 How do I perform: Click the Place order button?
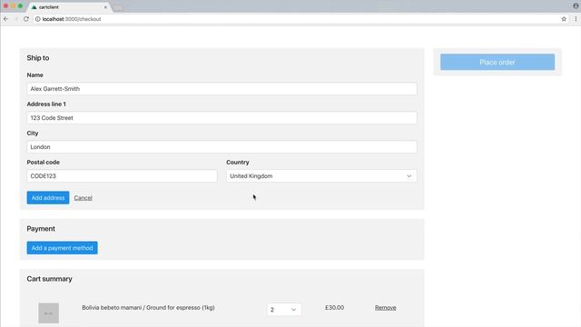(497, 62)
